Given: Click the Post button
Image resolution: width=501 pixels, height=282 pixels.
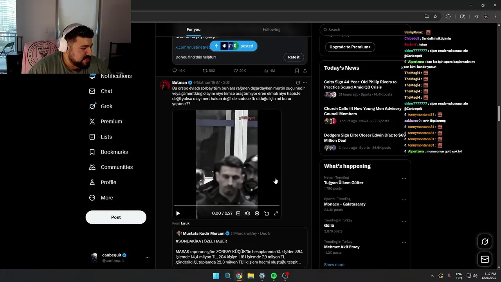Looking at the screenshot, I should 116,217.
